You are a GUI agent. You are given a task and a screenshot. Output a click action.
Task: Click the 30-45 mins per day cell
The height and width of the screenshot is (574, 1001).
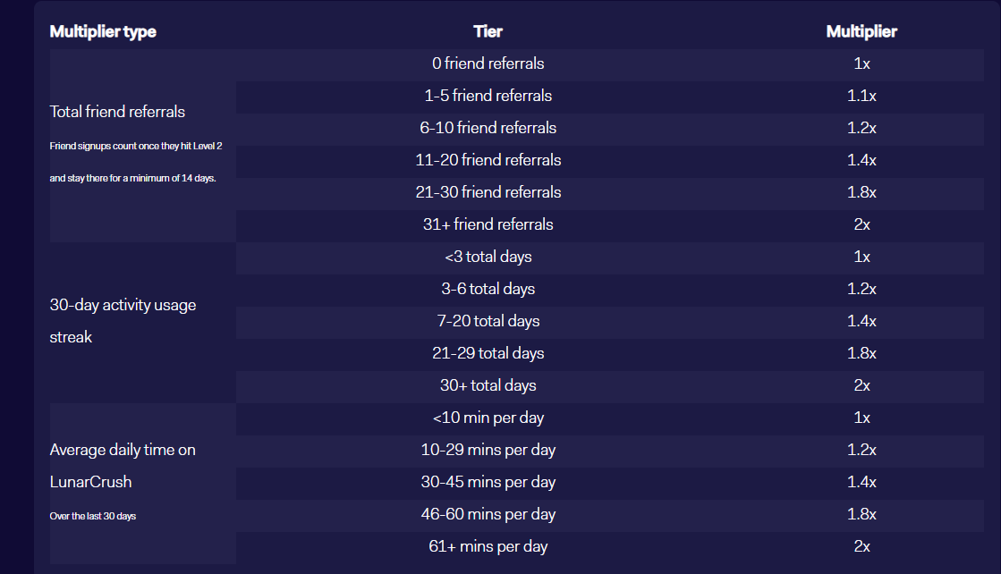488,482
